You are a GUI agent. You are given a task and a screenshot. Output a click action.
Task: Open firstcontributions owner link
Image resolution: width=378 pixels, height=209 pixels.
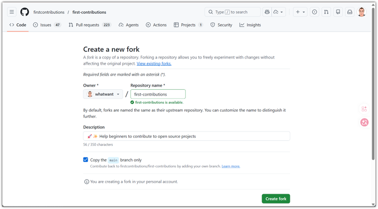point(49,12)
